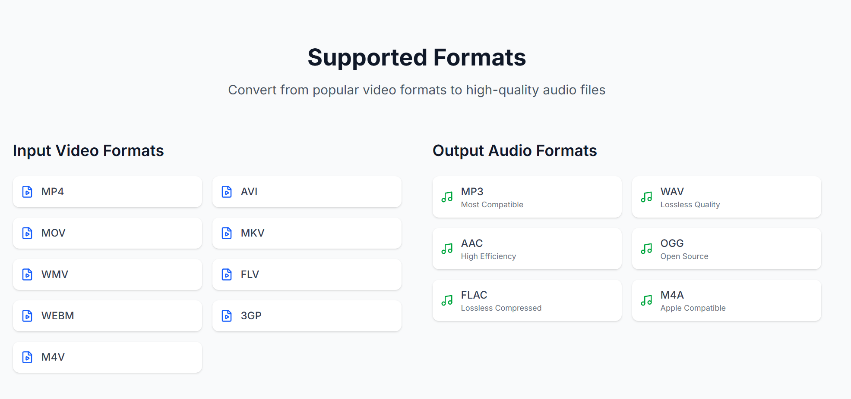This screenshot has width=851, height=399.
Task: Select the M4A Apple Compatible card
Action: 726,300
